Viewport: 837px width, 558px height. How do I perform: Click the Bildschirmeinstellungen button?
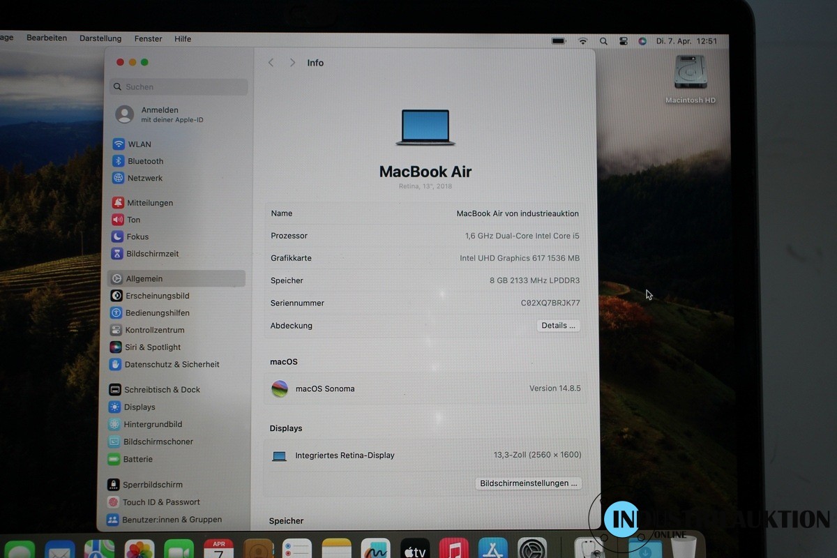(x=528, y=483)
